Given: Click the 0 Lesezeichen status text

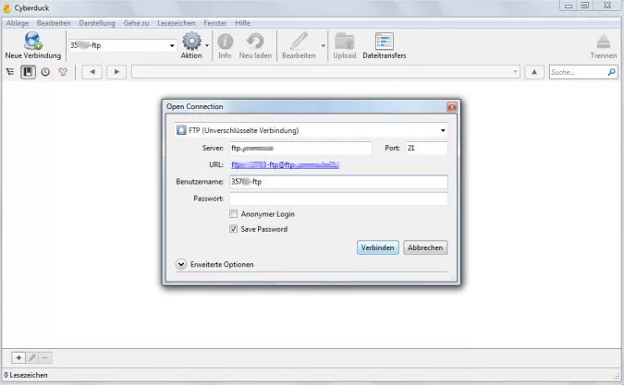Looking at the screenshot, I should (x=26, y=375).
